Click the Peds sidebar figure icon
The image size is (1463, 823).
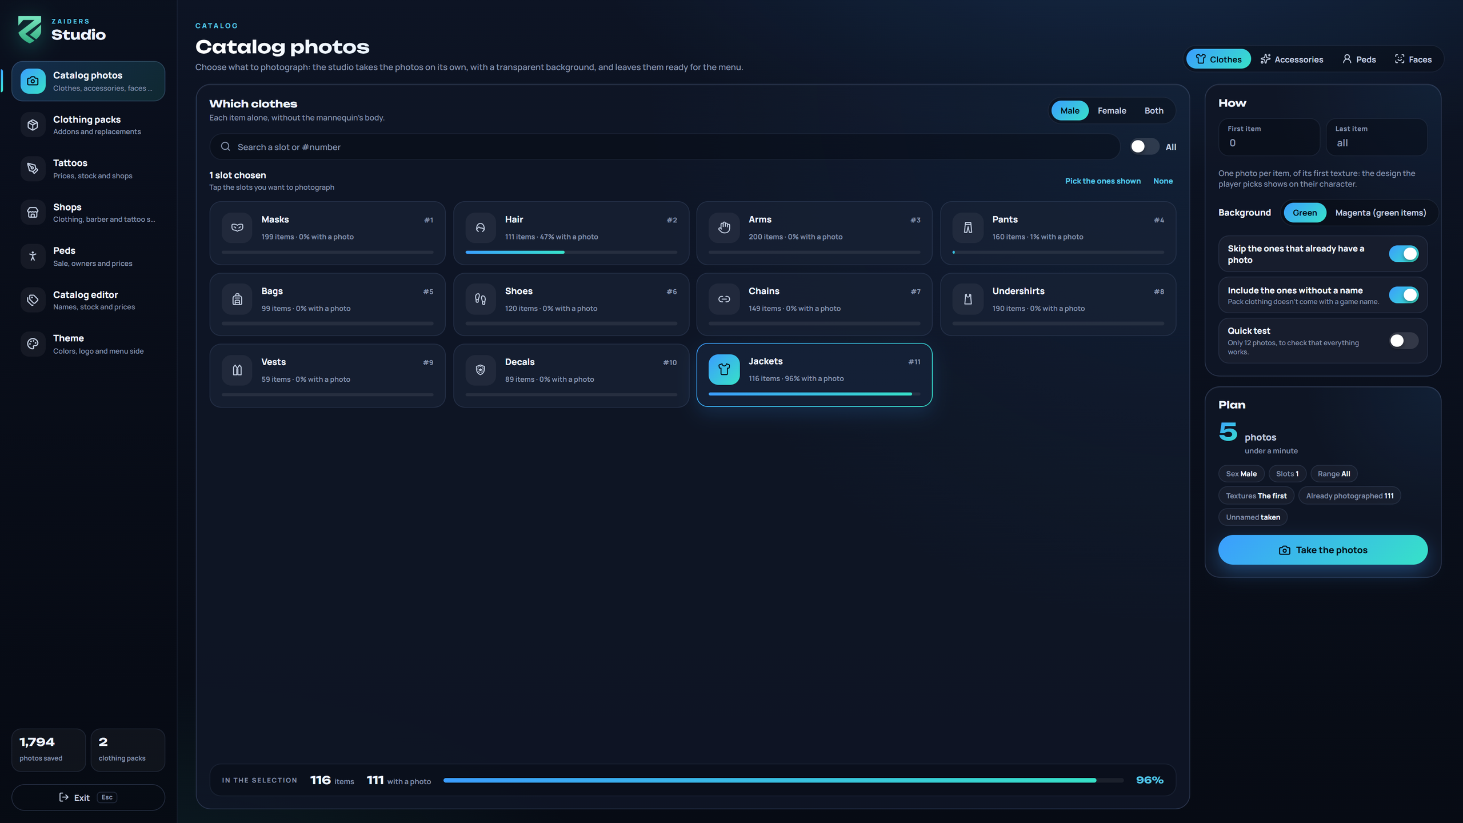tap(33, 256)
